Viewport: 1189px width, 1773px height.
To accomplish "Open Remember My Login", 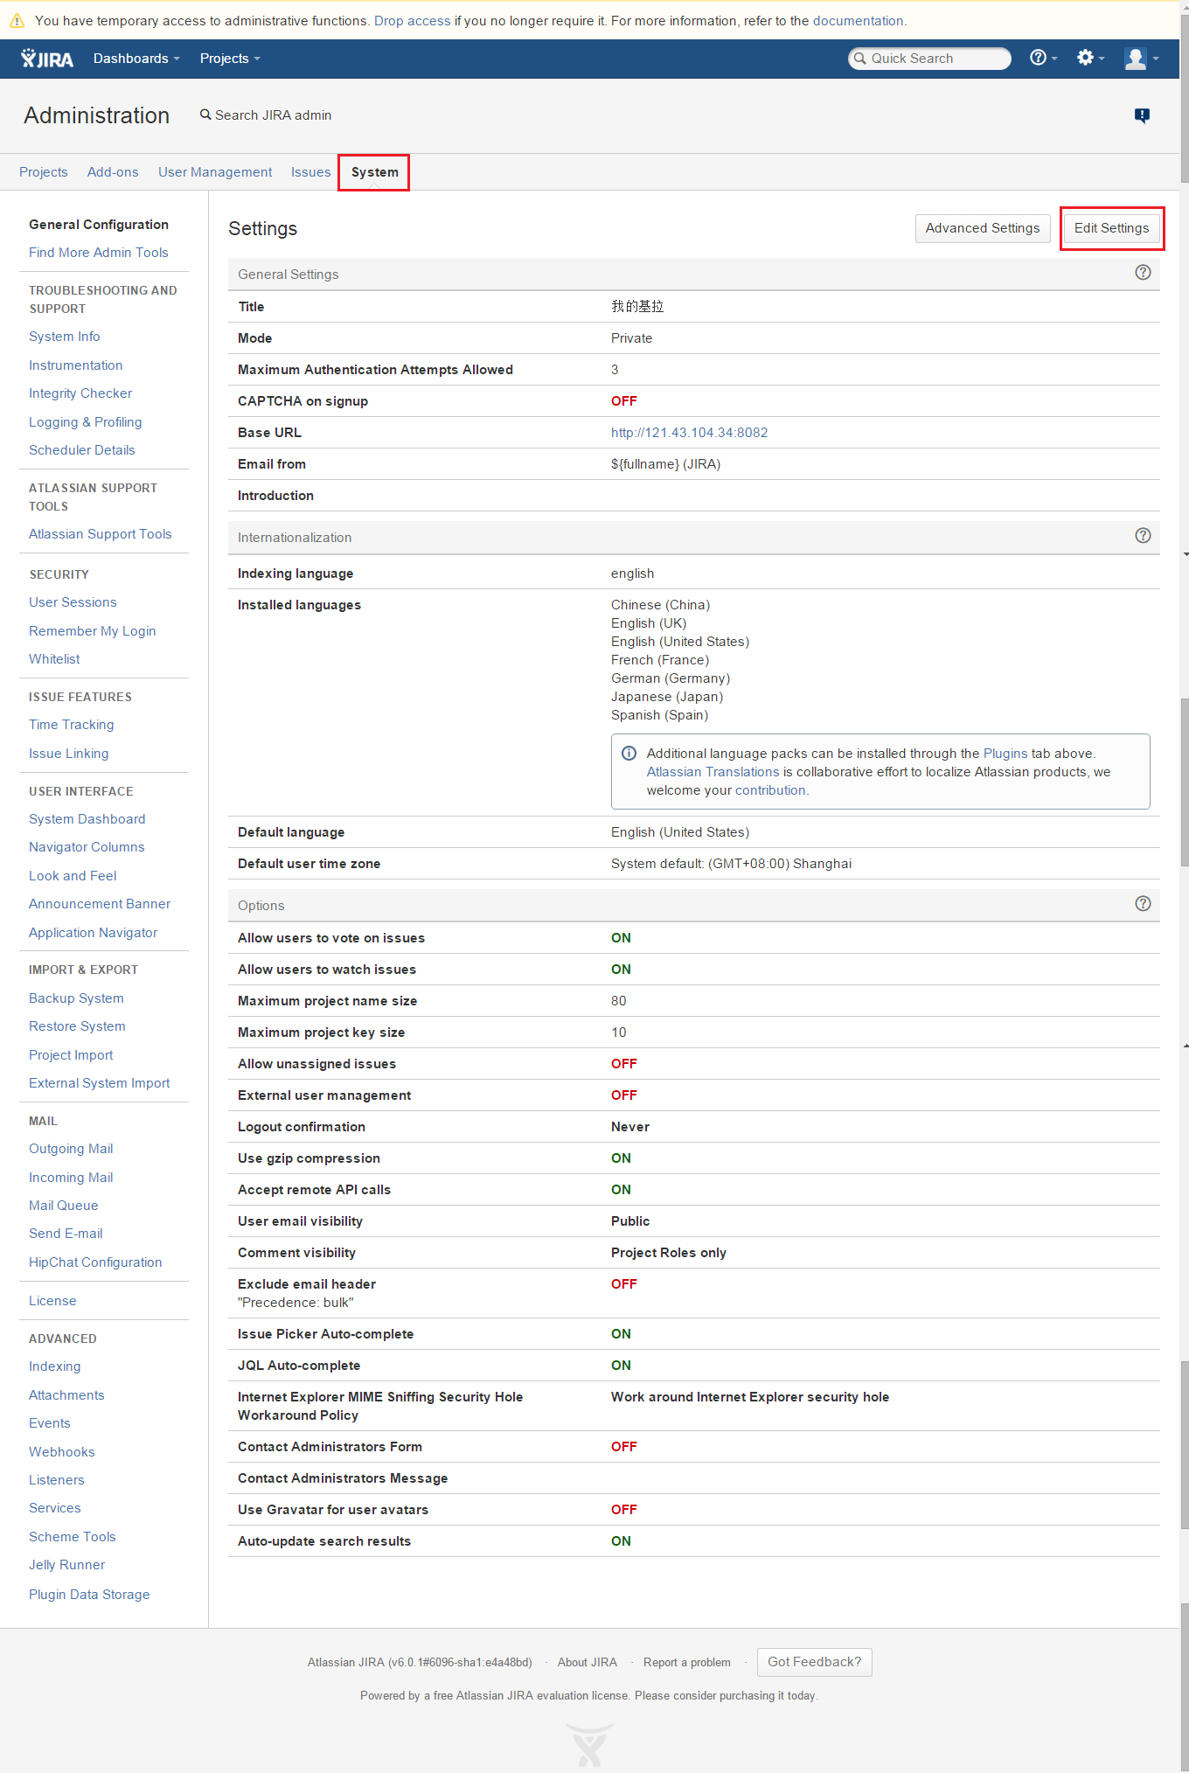I will tap(93, 631).
